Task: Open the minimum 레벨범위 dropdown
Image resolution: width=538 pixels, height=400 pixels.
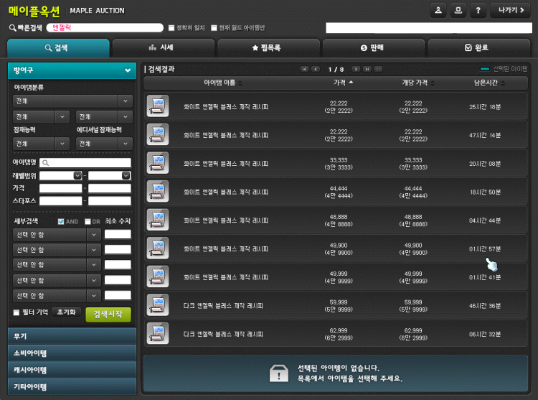Action: pos(77,175)
